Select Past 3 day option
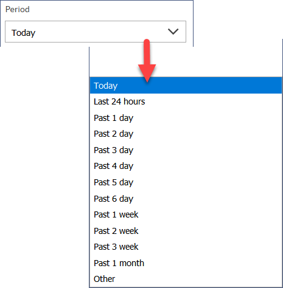Image resolution: width=283 pixels, height=288 pixels. point(186,150)
